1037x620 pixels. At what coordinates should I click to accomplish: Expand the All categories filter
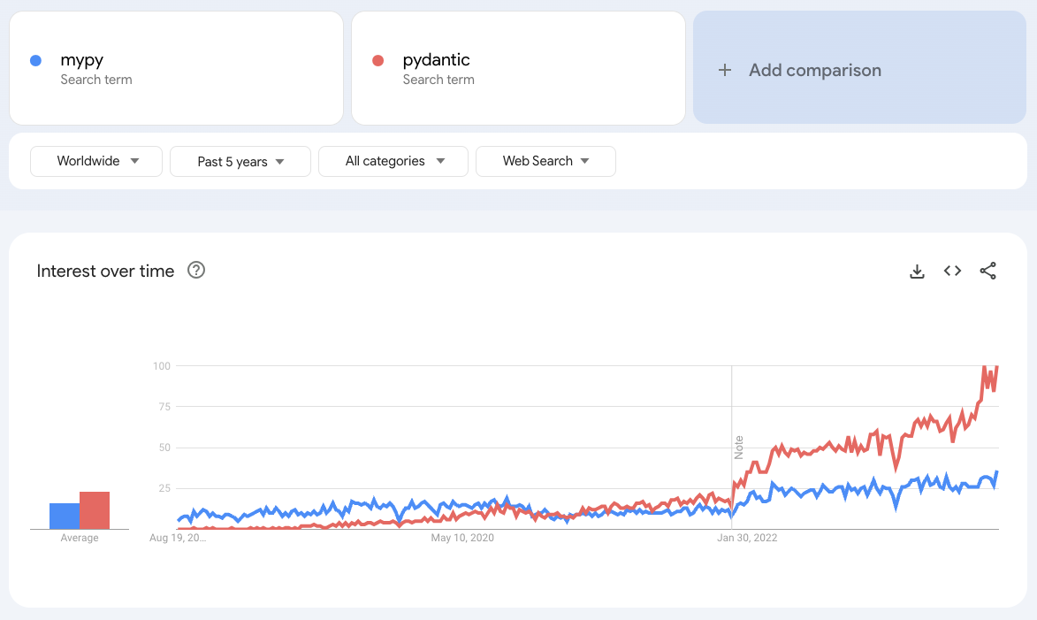tap(393, 161)
